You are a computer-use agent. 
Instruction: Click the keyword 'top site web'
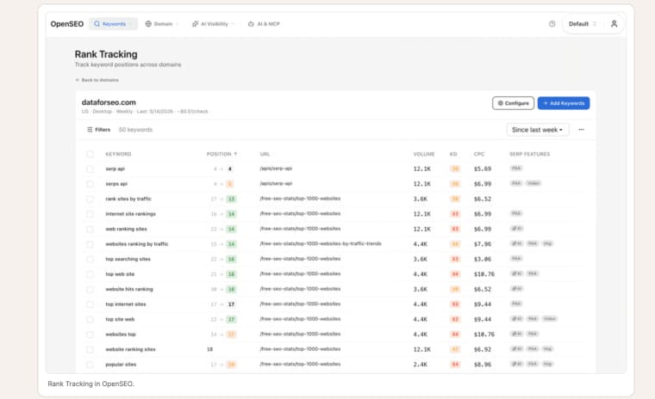(120, 319)
